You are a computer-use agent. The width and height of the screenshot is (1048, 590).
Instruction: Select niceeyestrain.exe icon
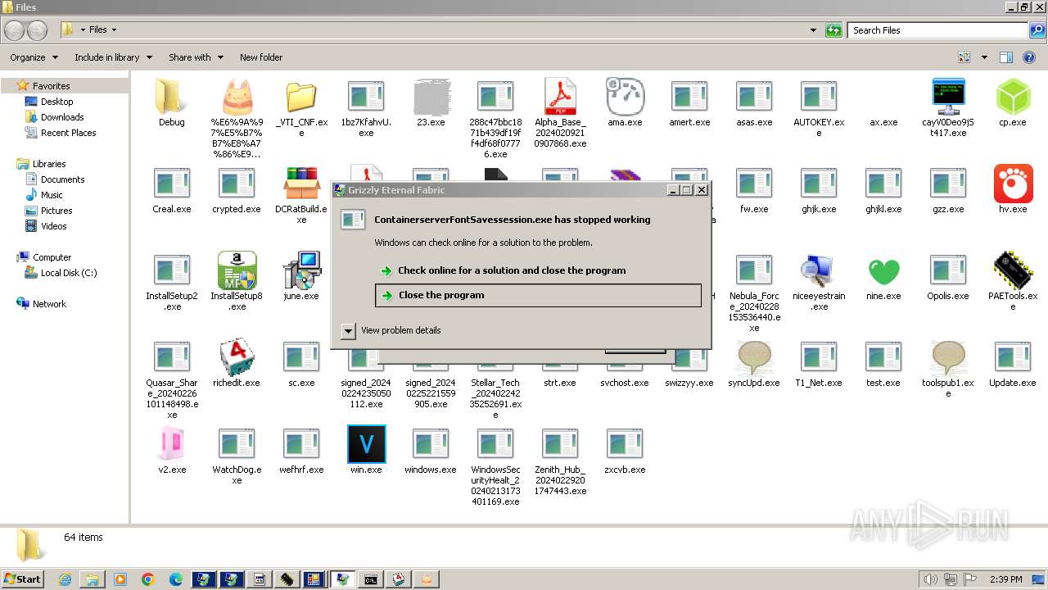(819, 270)
